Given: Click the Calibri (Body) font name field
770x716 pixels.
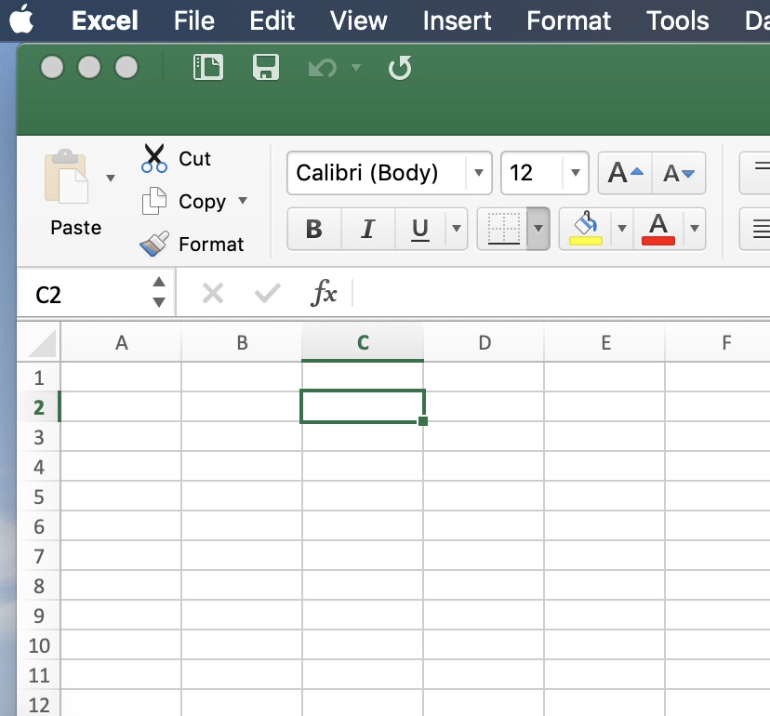Looking at the screenshot, I should pyautogui.click(x=377, y=173).
